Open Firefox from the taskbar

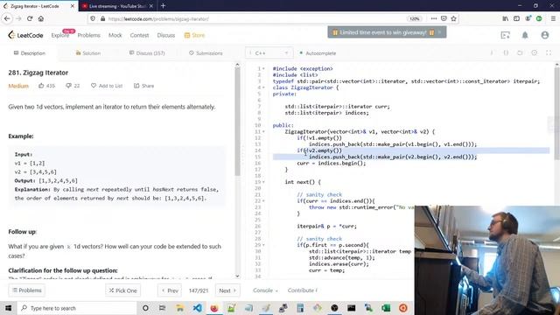tap(214, 308)
